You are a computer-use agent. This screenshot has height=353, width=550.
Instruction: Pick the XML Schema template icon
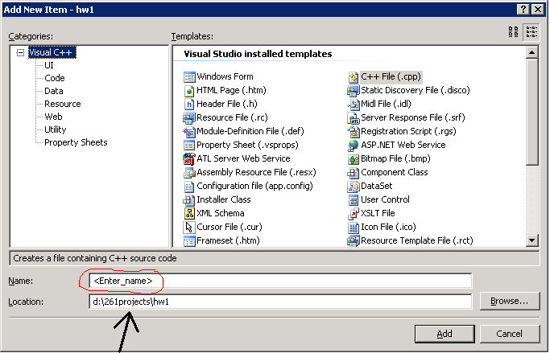[x=189, y=213]
